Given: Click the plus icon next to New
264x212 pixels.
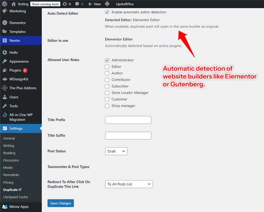Looking at the screenshot, I should pos(90,4).
